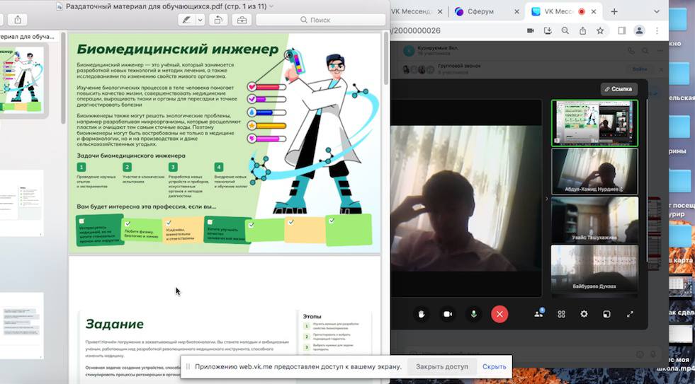Open a new Chrome tab

pyautogui.click(x=614, y=11)
